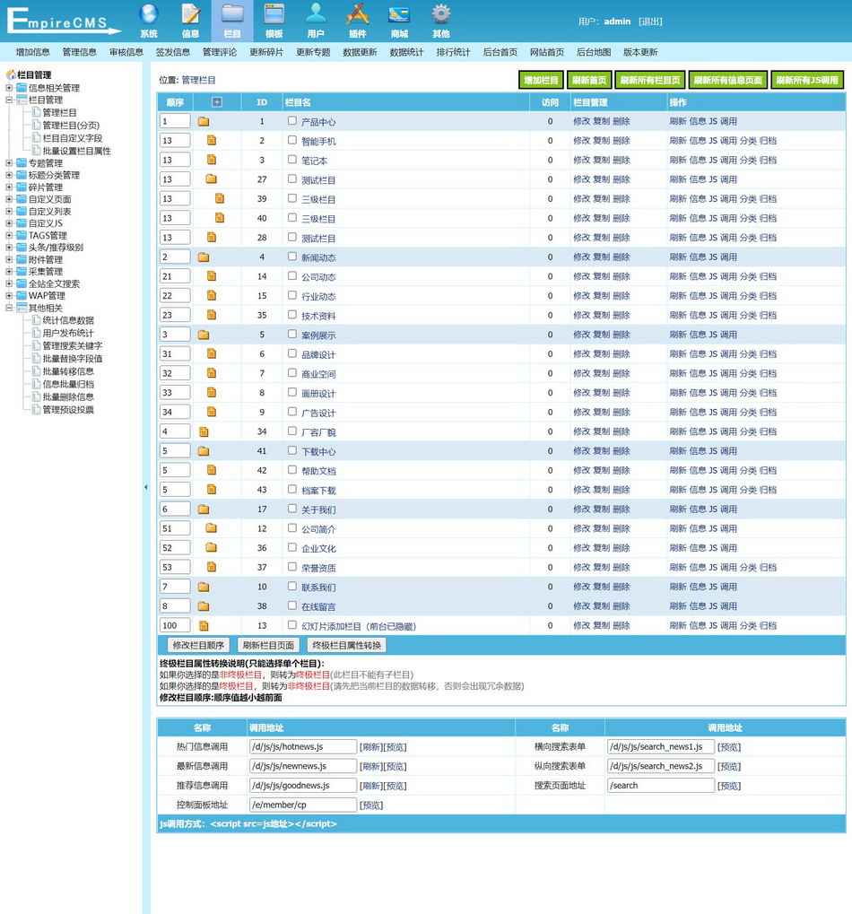Click the EmpireCMS logo
Viewport: 852px width, 914px height.
pos(63,21)
